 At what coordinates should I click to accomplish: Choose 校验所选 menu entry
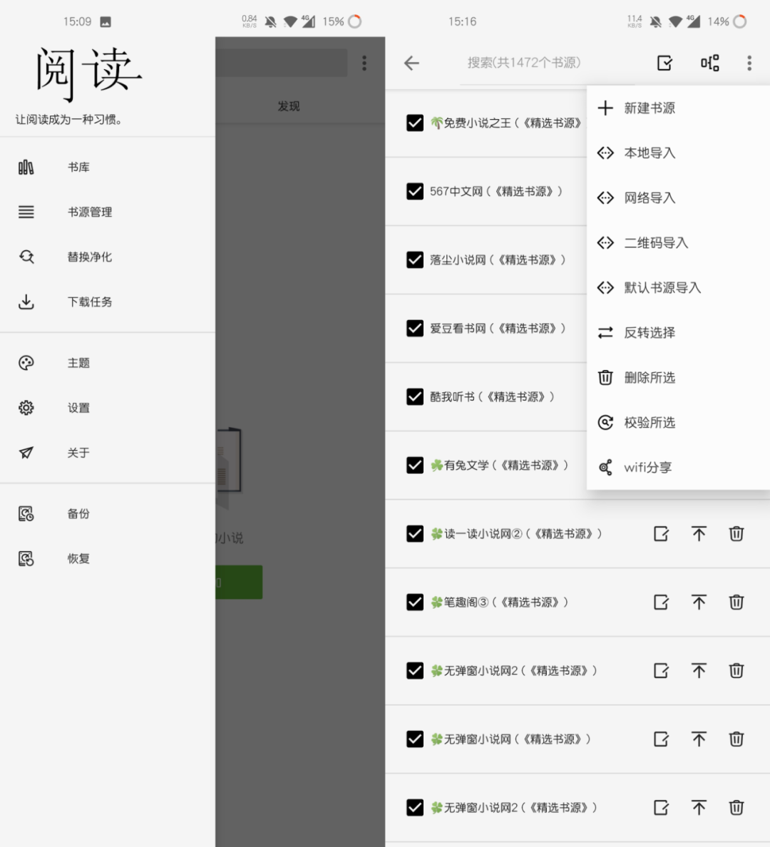click(678, 422)
